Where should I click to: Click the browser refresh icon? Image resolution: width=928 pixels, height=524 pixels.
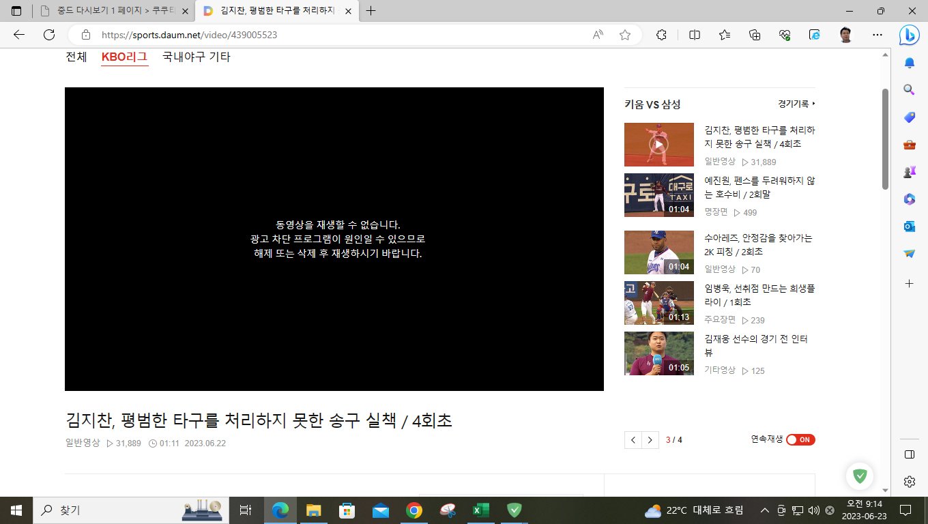49,35
